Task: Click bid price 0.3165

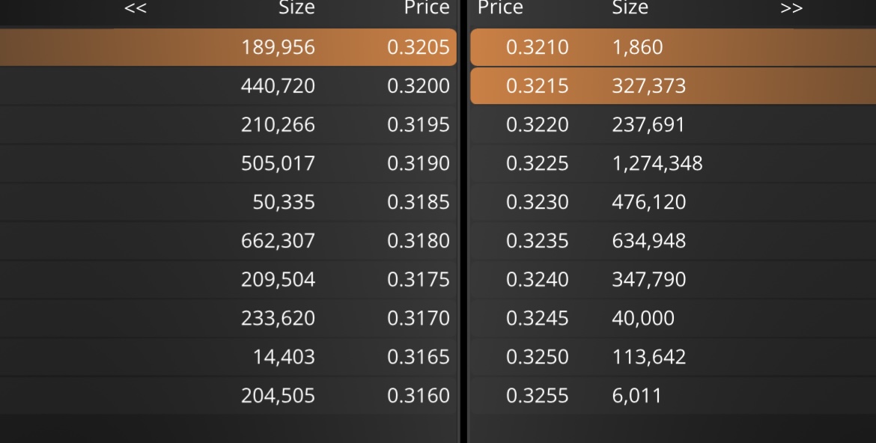Action: [419, 356]
